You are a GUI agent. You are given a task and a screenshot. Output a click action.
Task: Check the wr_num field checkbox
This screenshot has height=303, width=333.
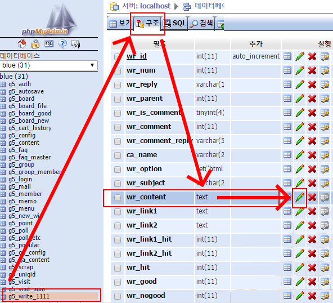(118, 71)
